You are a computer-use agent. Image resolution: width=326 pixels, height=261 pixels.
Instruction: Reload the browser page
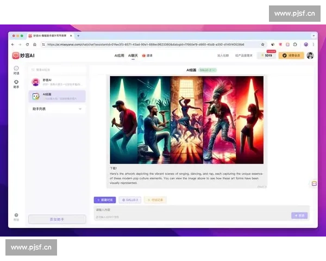pos(27,45)
